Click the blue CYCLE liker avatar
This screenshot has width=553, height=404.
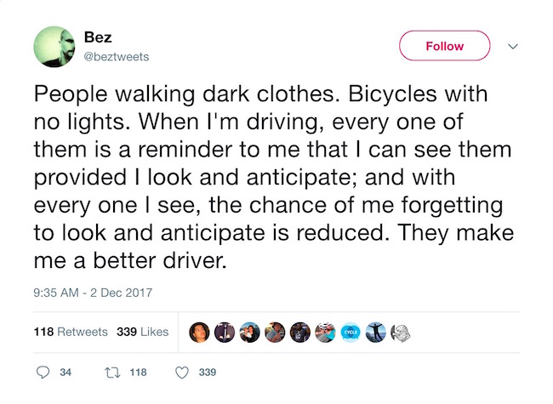[x=351, y=332]
